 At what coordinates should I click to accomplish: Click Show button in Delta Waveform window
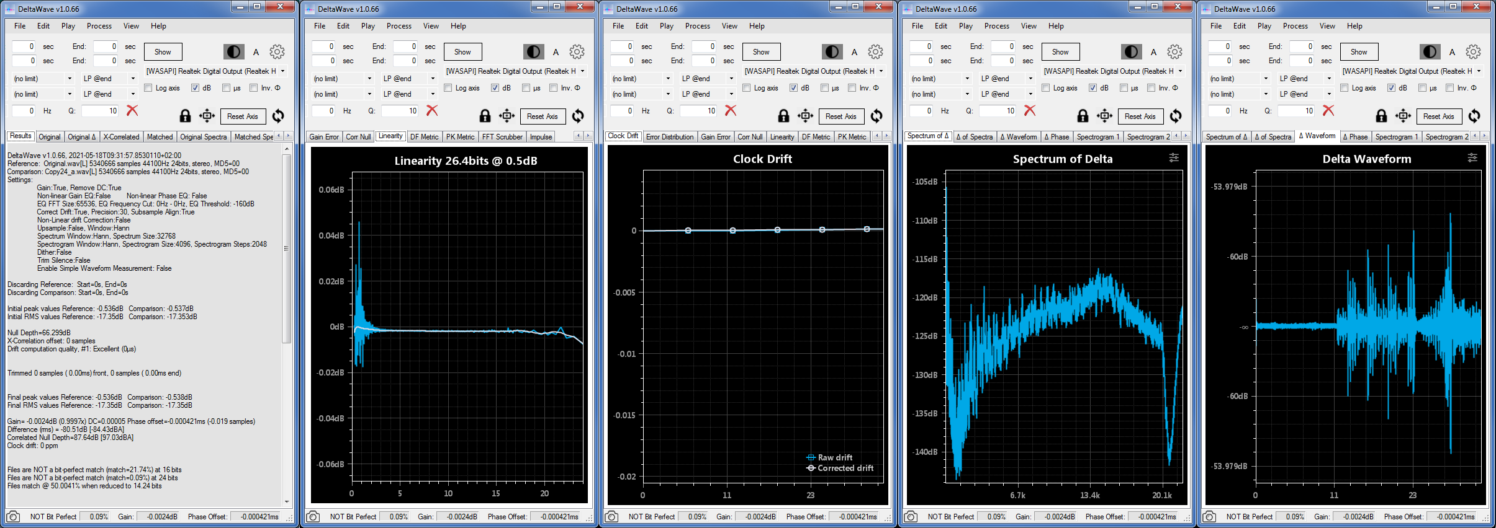tap(1359, 52)
